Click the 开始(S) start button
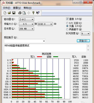The height and width of the screenshot is (103, 94). tap(83, 41)
